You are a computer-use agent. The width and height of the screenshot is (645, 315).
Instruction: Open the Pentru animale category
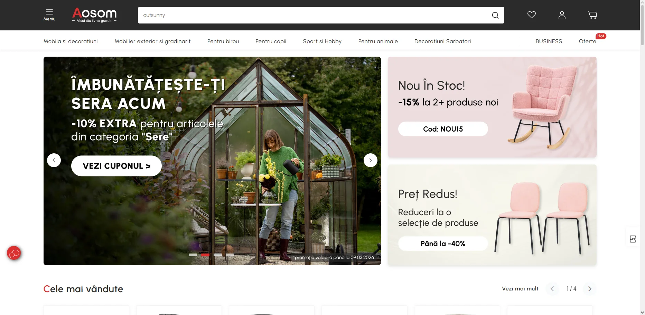point(378,41)
